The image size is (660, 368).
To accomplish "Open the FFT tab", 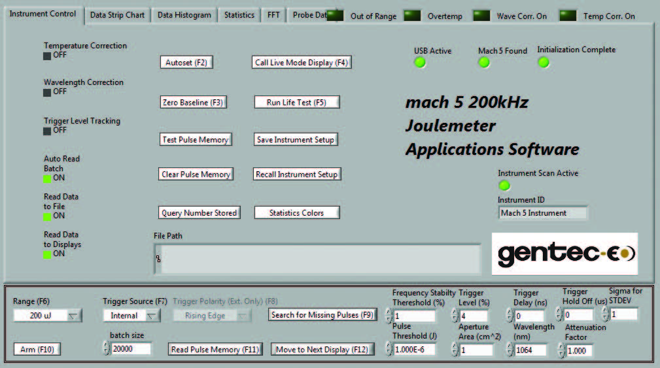I will coord(273,15).
